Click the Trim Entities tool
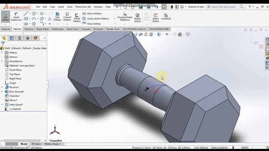The image size is (269, 151). (x=58, y=17)
